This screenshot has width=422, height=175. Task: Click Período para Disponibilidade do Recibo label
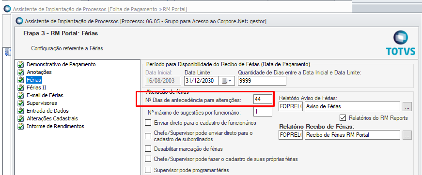228,64
